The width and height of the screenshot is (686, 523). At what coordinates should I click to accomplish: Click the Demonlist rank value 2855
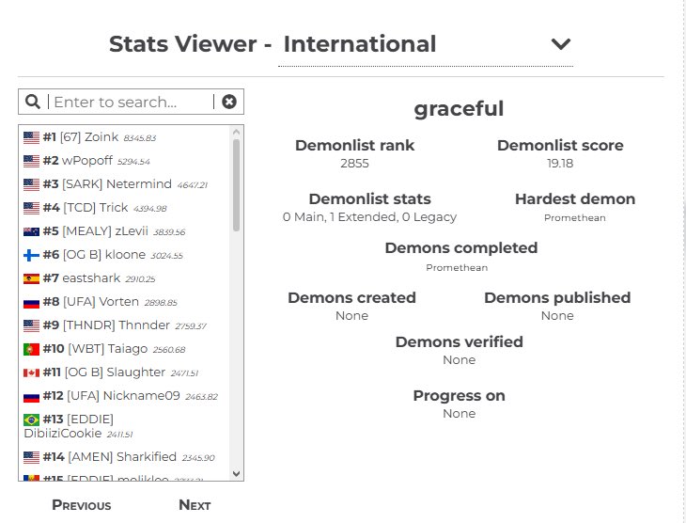click(354, 164)
